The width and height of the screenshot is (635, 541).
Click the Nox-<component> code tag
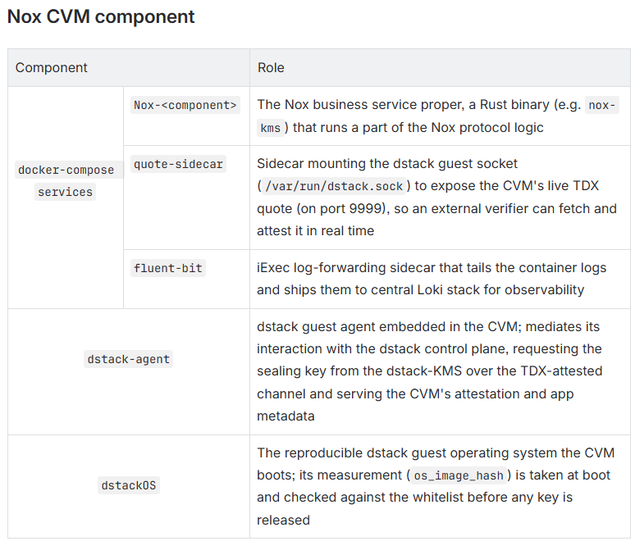point(185,105)
